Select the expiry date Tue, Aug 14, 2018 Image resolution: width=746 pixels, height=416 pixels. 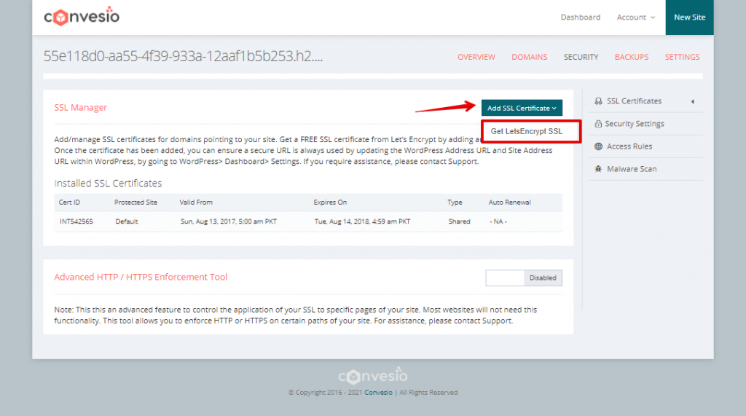[x=363, y=221]
